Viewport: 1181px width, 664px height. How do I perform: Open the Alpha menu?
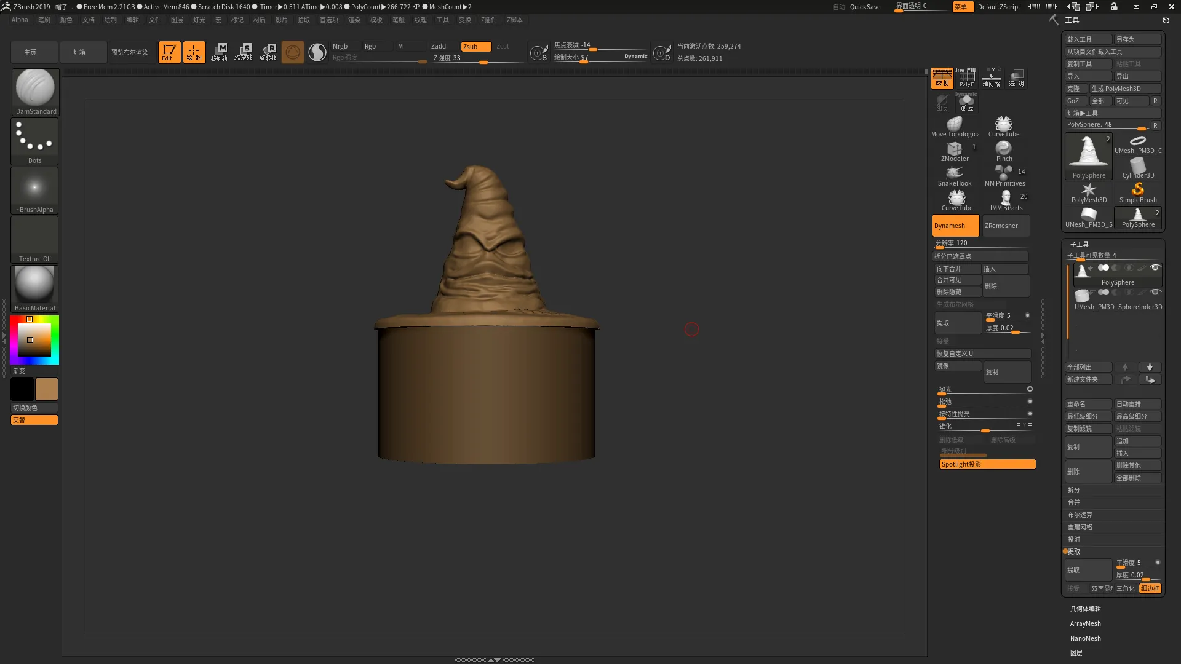pyautogui.click(x=20, y=20)
